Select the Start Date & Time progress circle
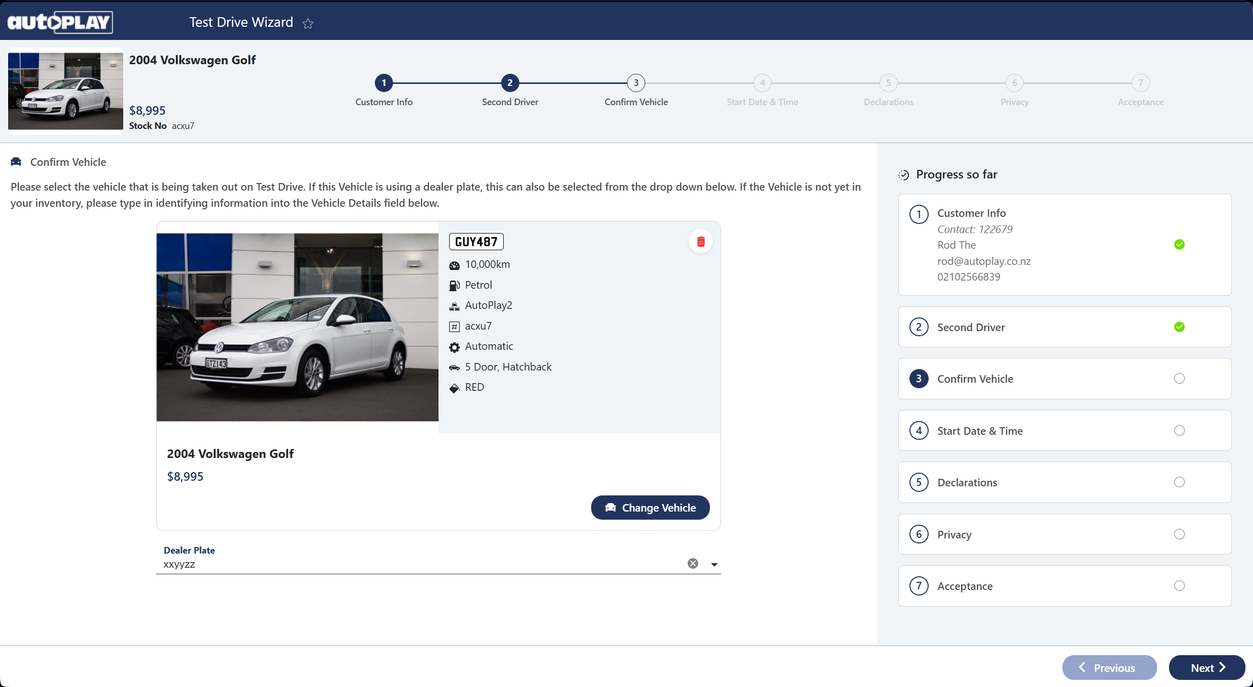Screen dimensions: 1253x687 point(1179,431)
